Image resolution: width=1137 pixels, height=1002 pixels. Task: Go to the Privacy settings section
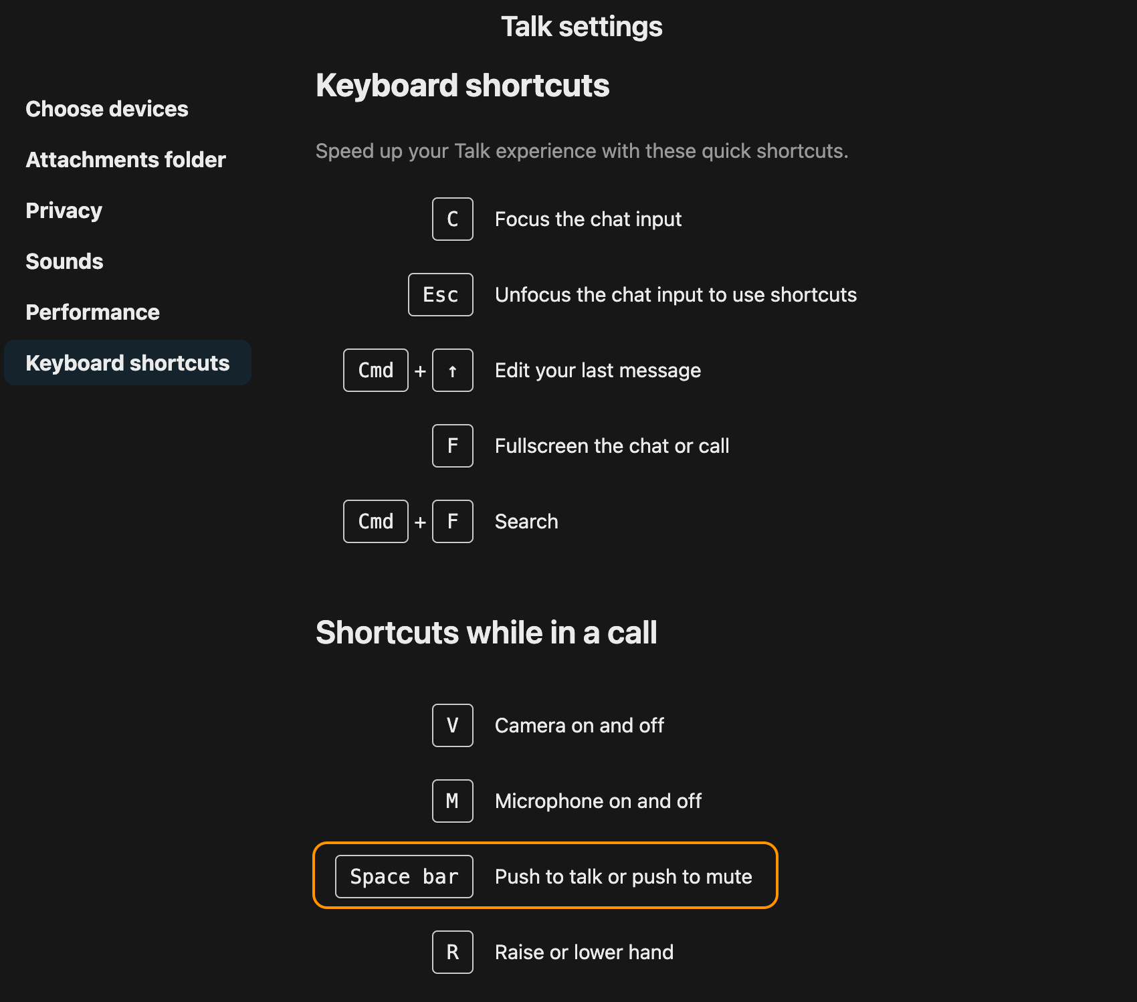point(64,211)
